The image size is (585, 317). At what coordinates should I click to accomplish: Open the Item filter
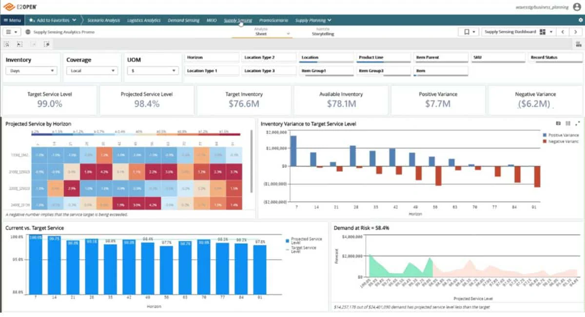point(441,71)
